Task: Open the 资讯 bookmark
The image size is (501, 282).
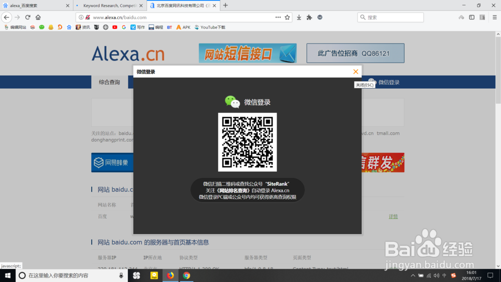Action: coord(83,27)
